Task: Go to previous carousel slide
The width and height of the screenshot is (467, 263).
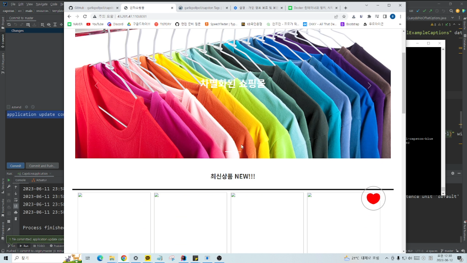Action: (97, 86)
